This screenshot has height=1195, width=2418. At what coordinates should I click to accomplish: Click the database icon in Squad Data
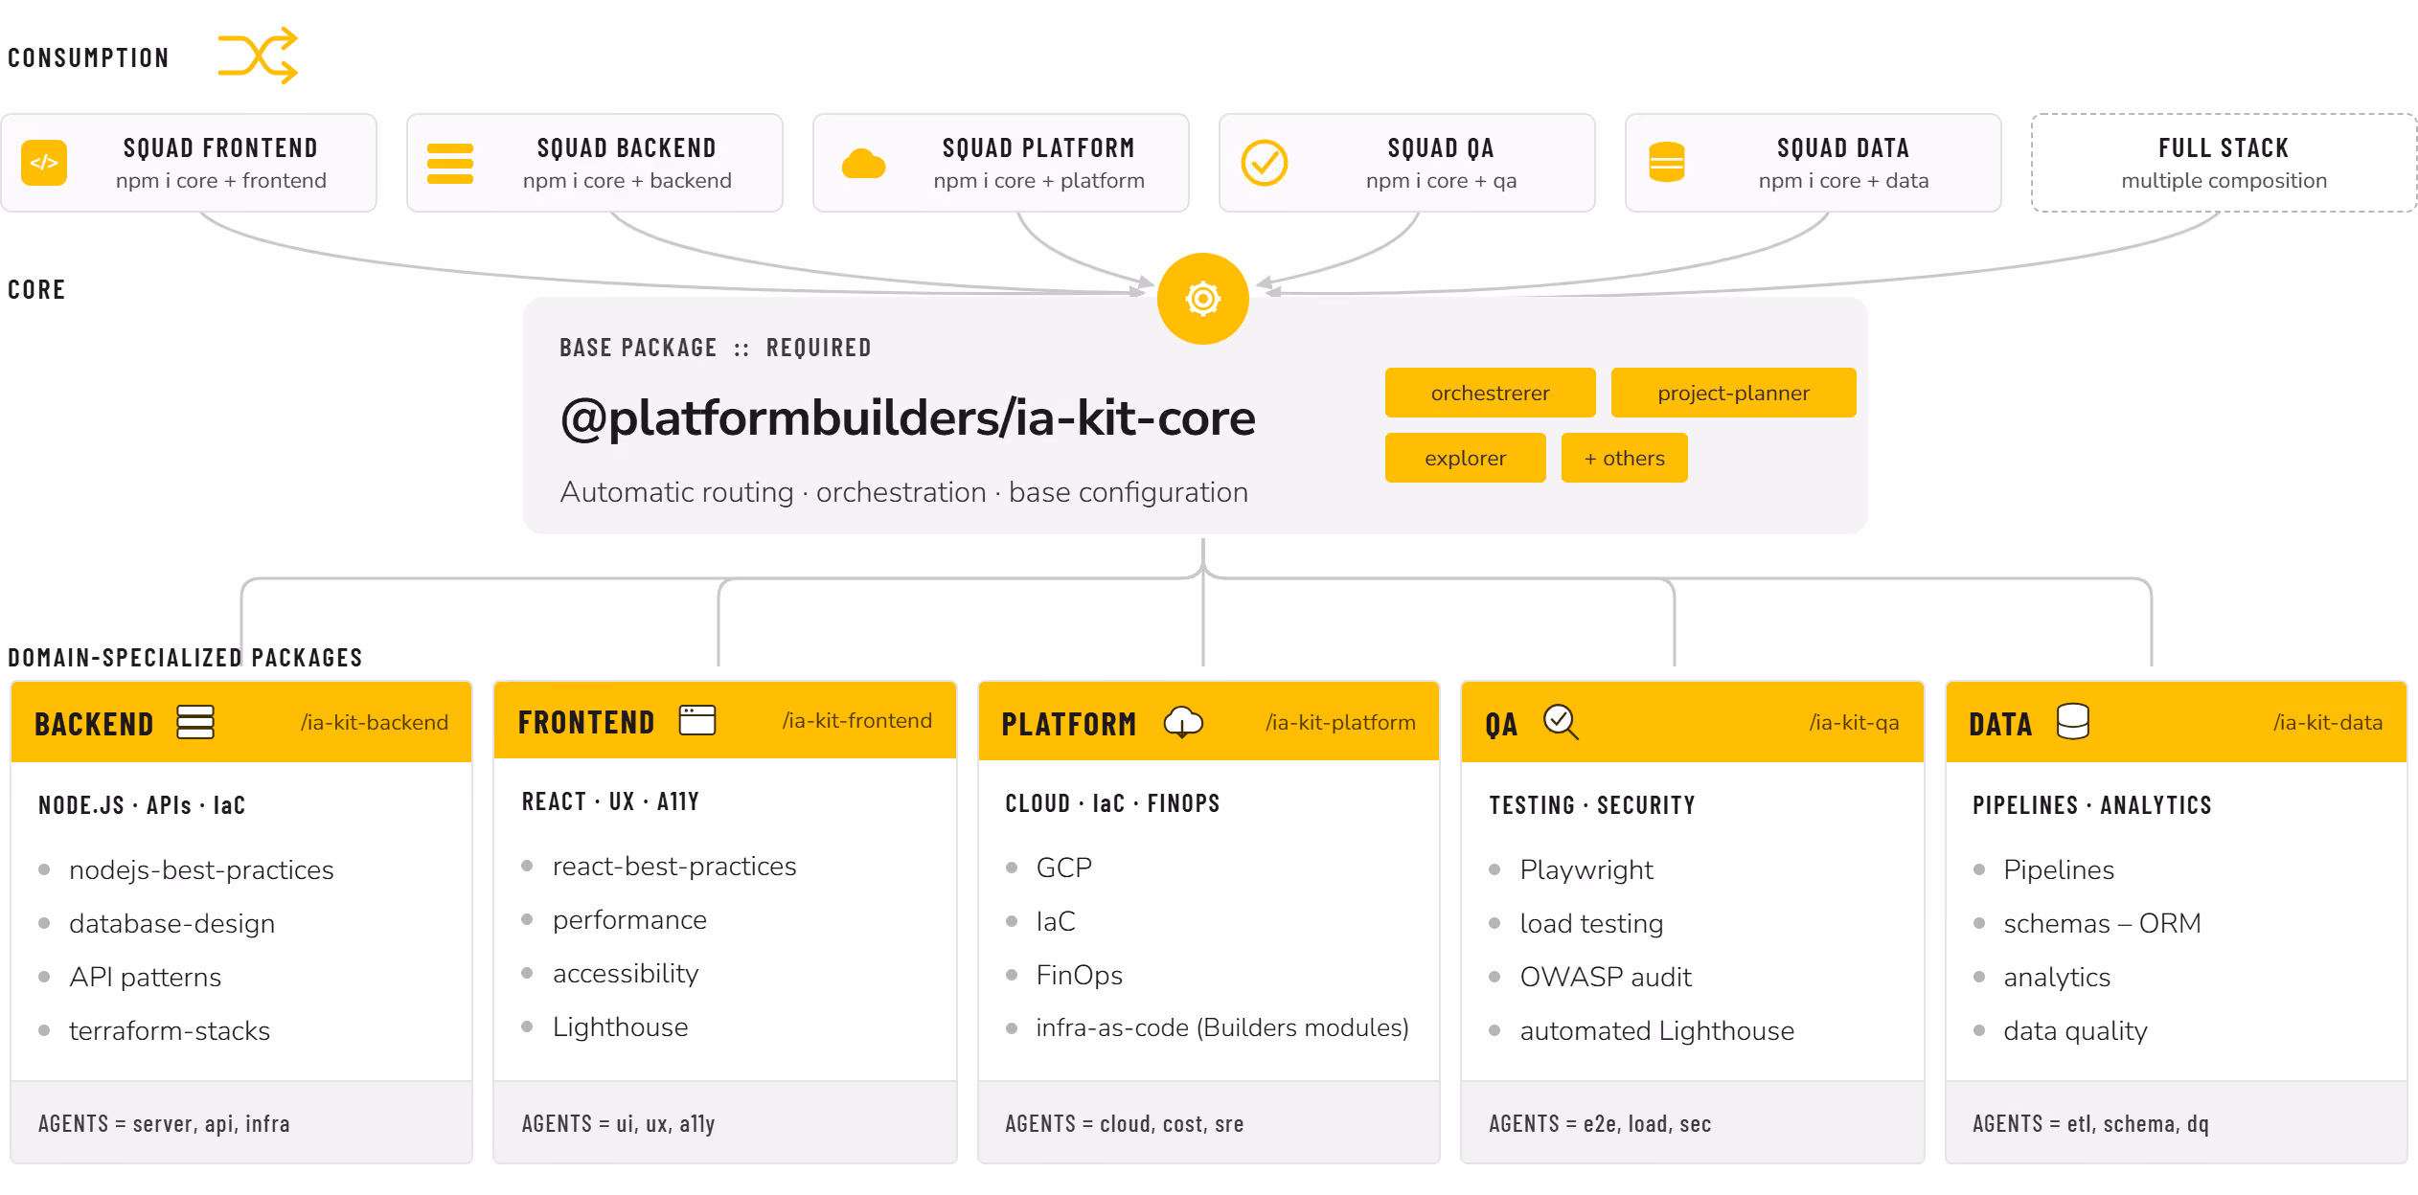(x=1667, y=163)
